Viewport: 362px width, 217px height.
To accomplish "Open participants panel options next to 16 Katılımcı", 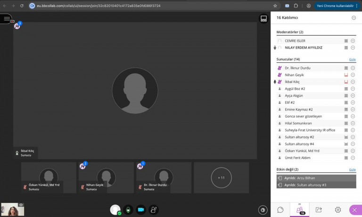I will click(x=354, y=18).
